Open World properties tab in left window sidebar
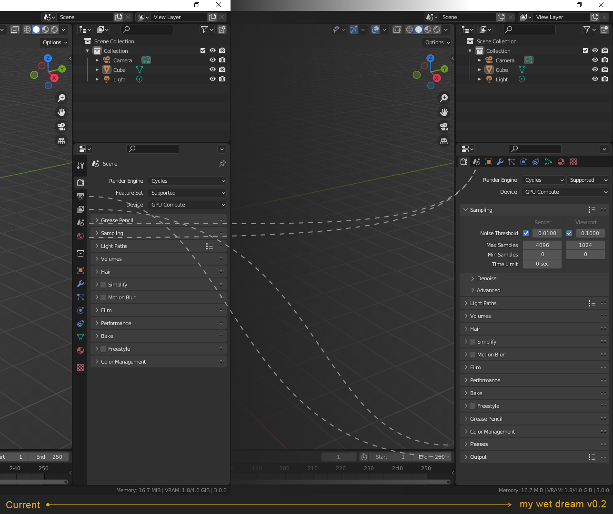This screenshot has height=514, width=613. coord(80,236)
